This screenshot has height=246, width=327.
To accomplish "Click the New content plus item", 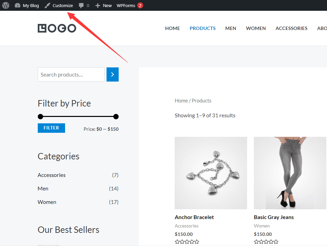I will (103, 5).
